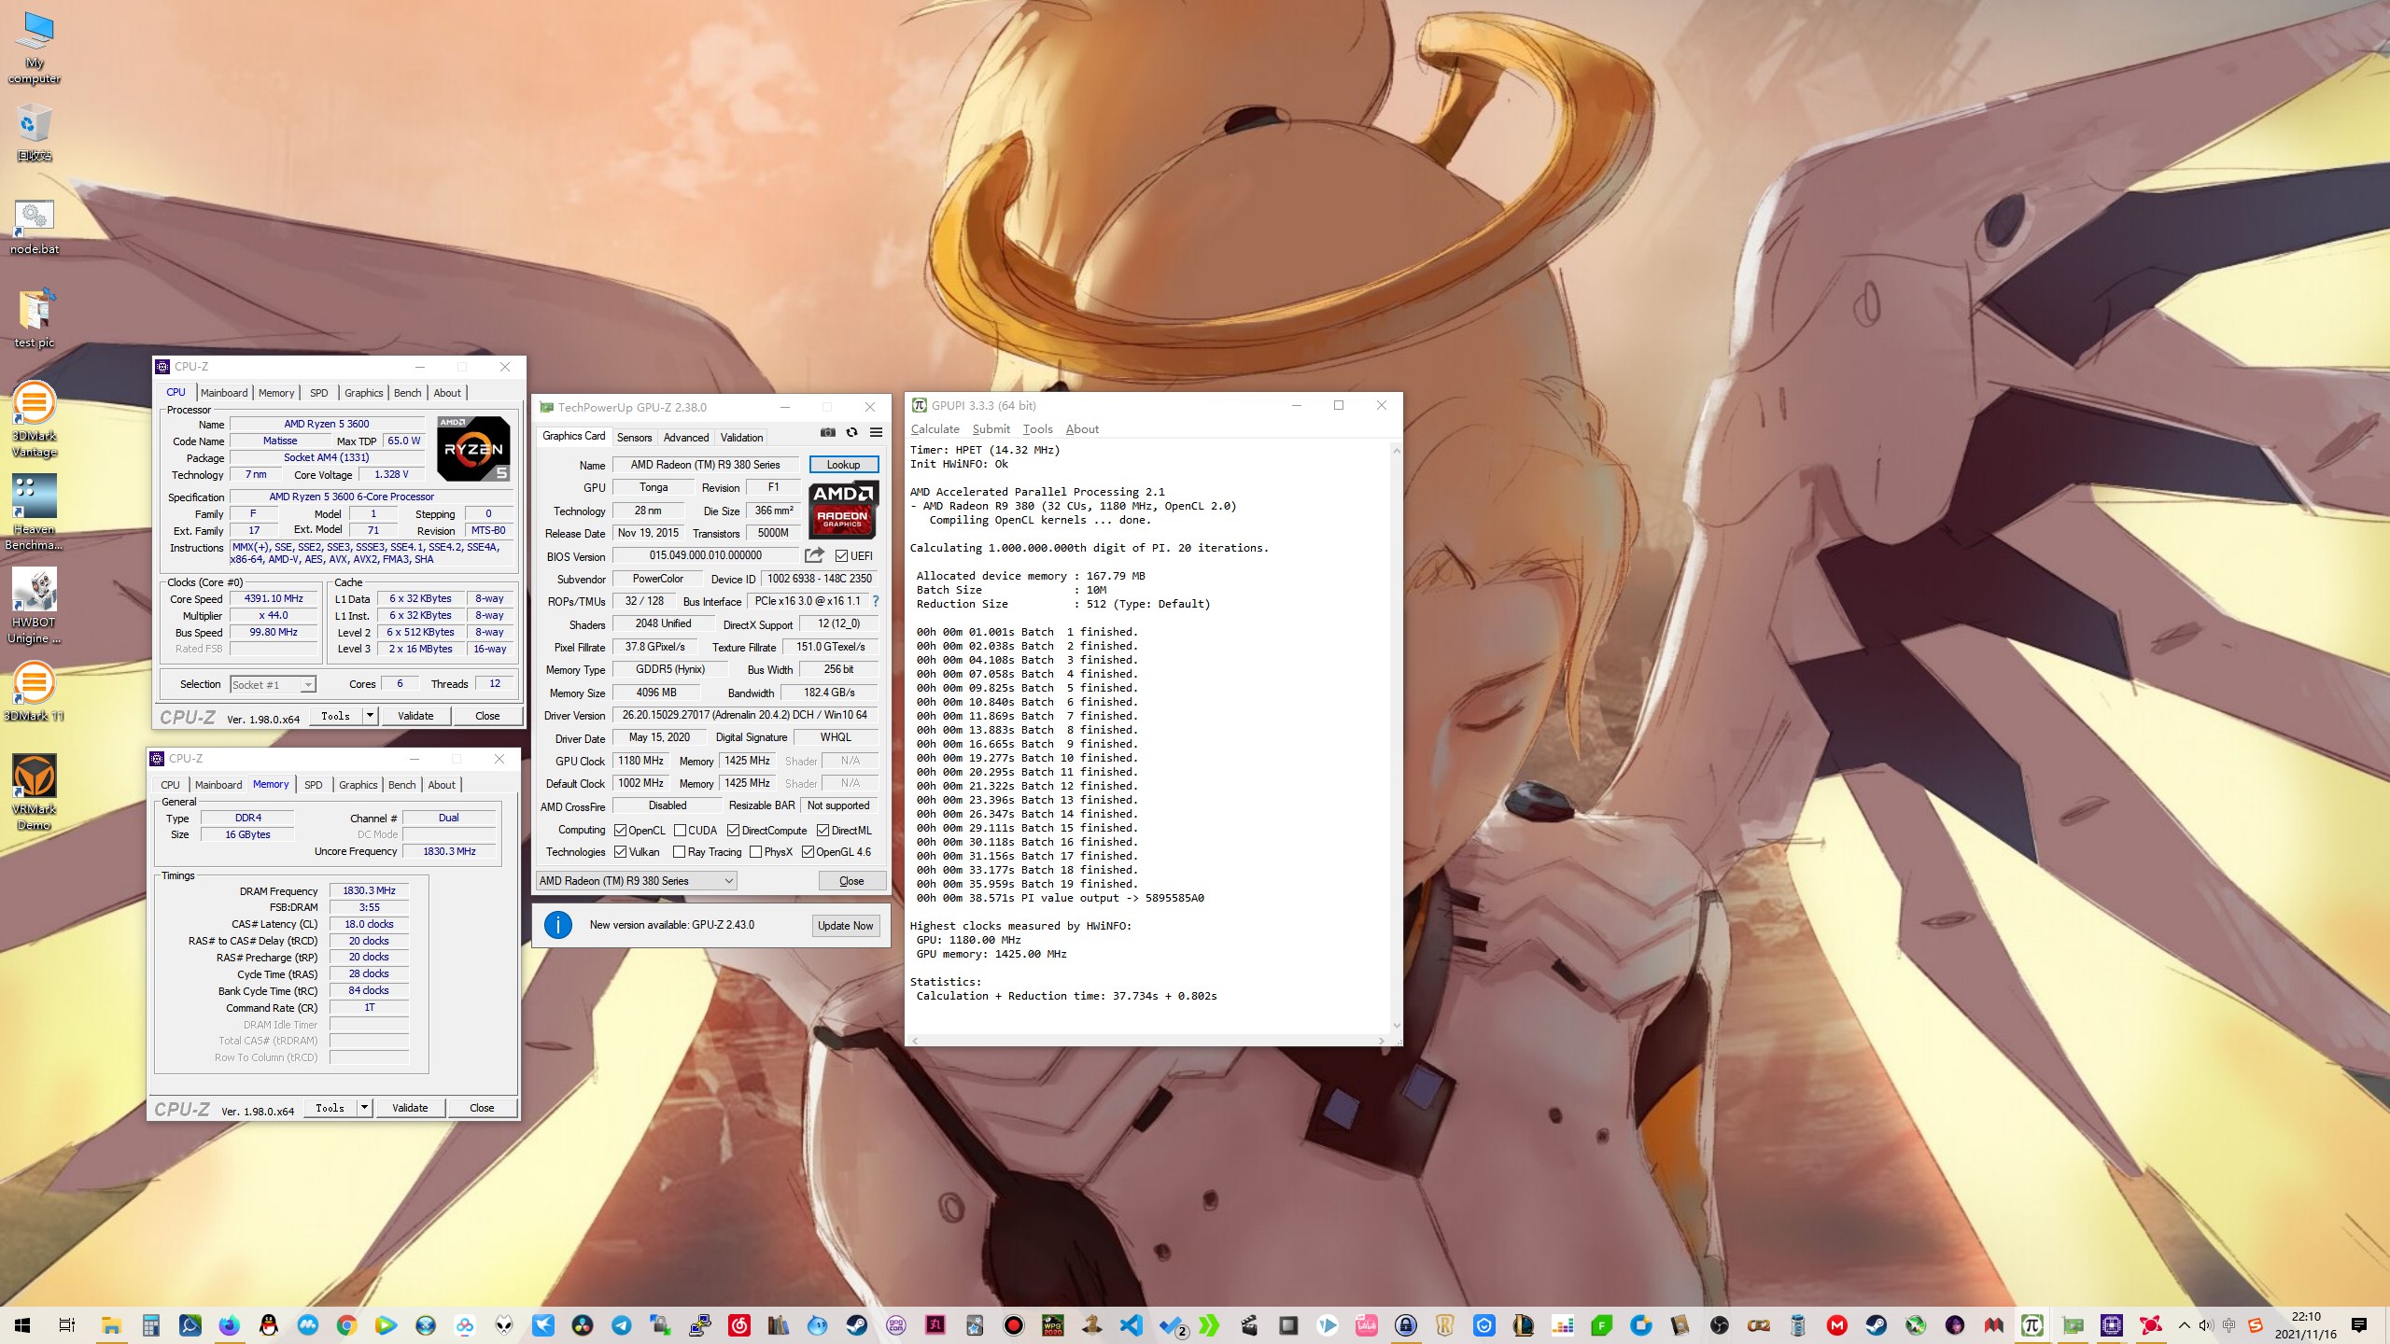Image resolution: width=2390 pixels, height=1344 pixels.
Task: Open the test pic desktop folder
Action: [35, 318]
